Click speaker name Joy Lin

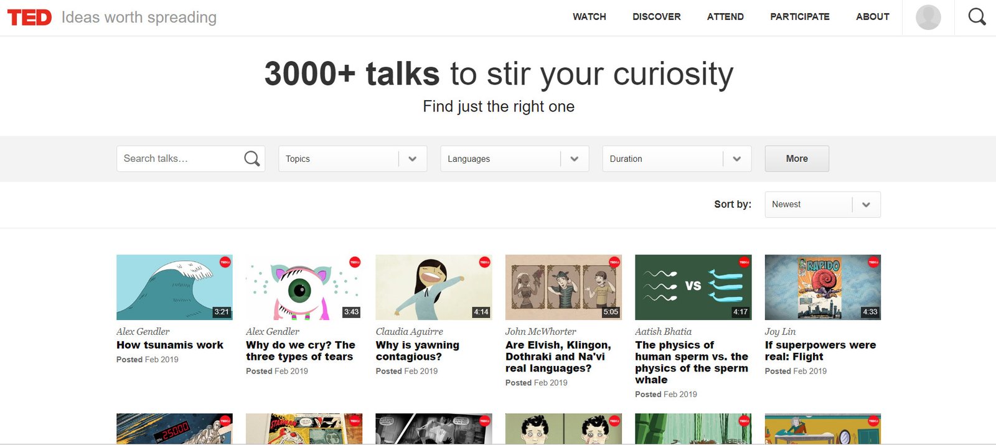tap(780, 332)
